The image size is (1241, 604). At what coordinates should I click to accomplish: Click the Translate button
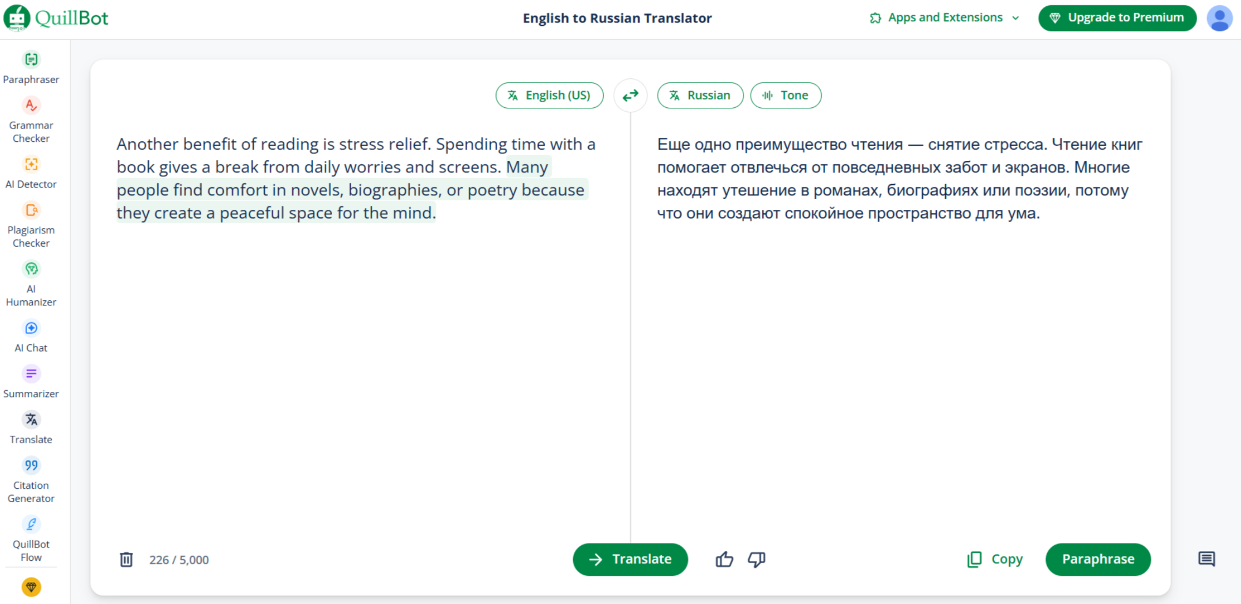(x=630, y=559)
